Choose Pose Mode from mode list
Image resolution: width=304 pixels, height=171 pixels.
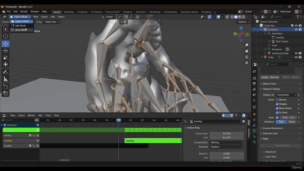pos(21,30)
